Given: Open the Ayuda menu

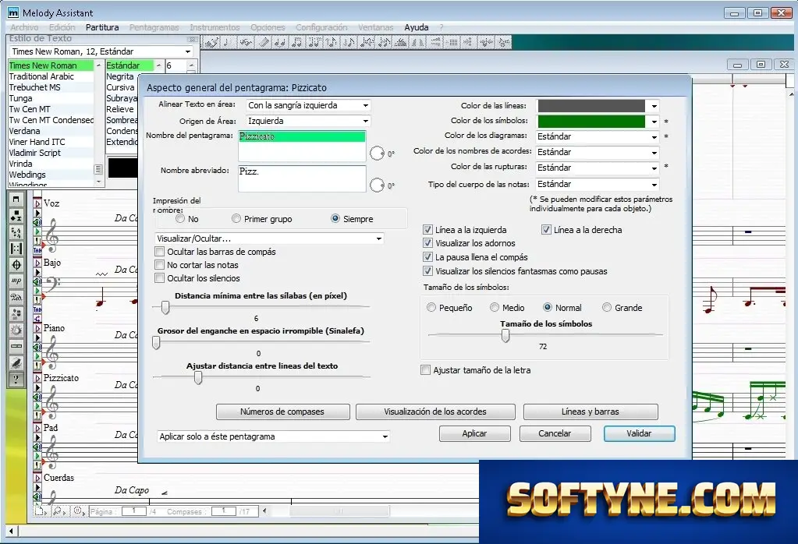Looking at the screenshot, I should tap(417, 27).
